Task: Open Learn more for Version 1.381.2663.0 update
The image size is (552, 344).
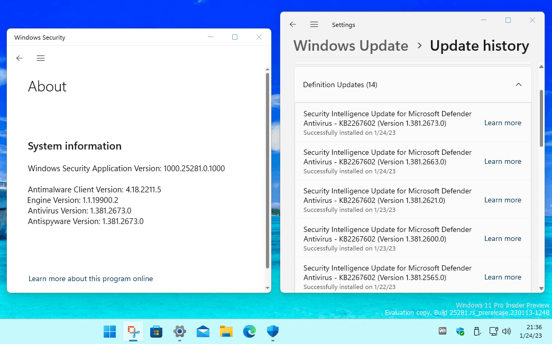Action: (502, 162)
